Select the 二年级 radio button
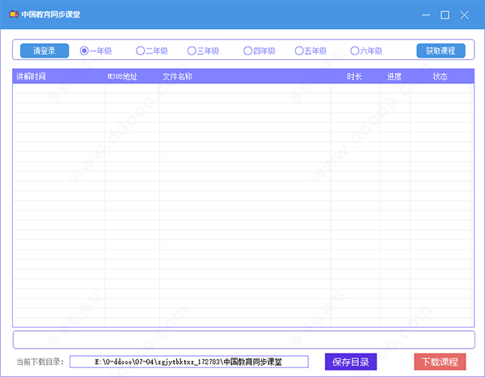 [152, 51]
